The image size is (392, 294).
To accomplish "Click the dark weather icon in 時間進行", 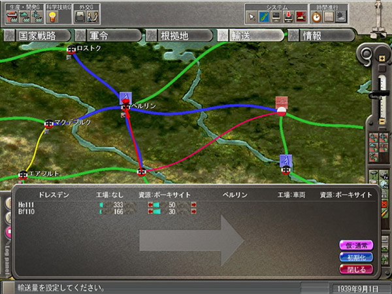I will [341, 17].
